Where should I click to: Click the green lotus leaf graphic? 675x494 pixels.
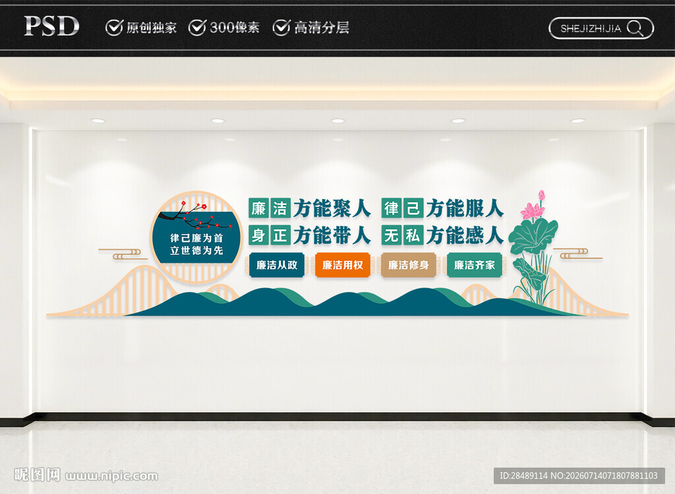coord(533,235)
